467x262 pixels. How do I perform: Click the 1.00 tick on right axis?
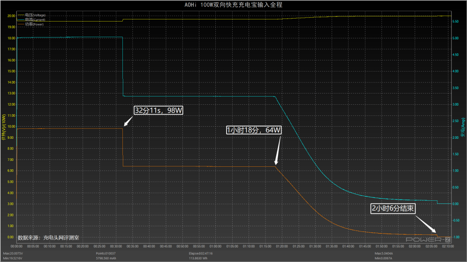click(x=455, y=171)
